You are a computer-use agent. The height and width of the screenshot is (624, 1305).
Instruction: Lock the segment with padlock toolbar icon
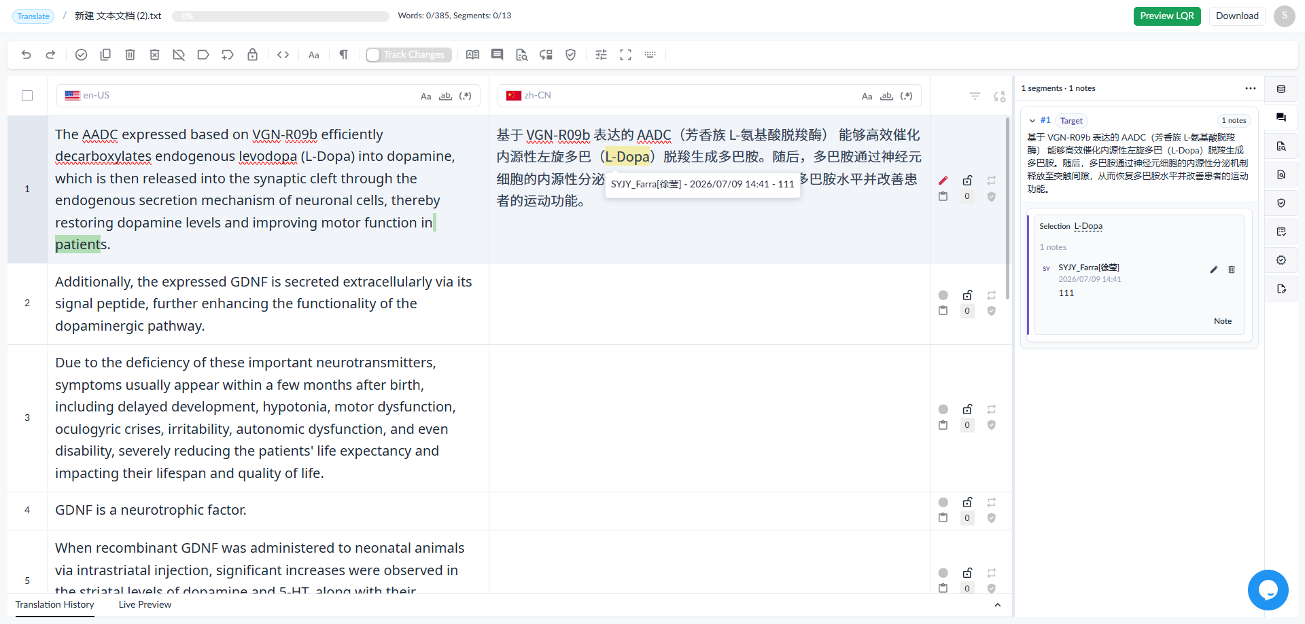[x=252, y=55]
